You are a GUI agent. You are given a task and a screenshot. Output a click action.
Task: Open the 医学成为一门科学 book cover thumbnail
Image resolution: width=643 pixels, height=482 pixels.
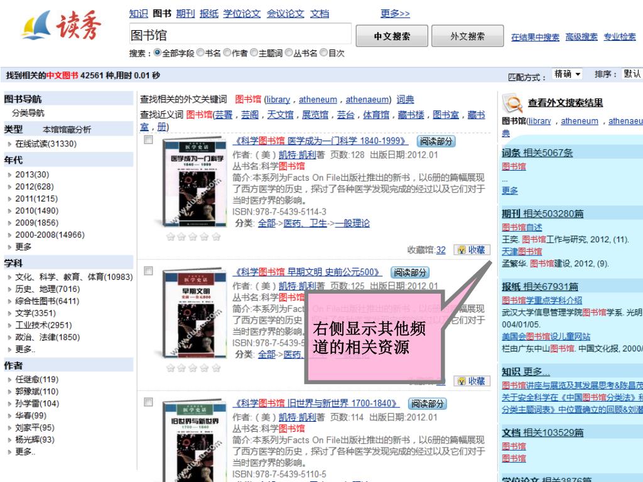(195, 183)
